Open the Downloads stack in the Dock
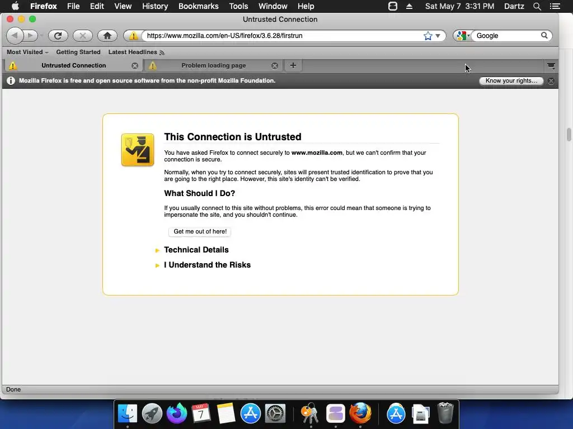Screen dimensions: 573x429 tap(420, 414)
